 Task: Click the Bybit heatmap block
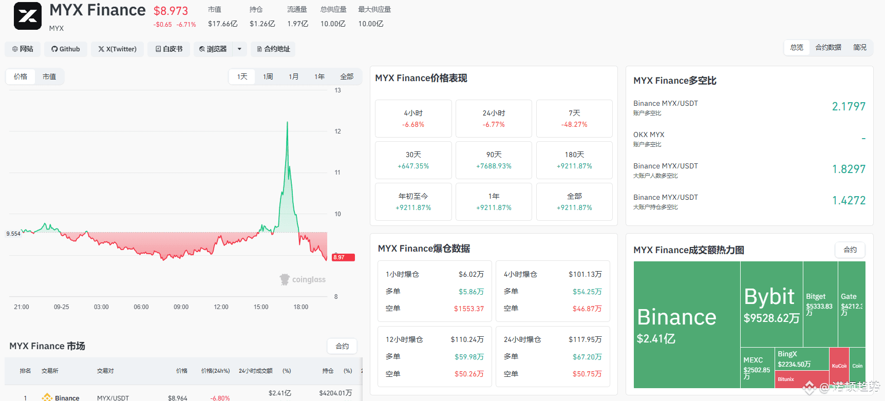click(771, 304)
